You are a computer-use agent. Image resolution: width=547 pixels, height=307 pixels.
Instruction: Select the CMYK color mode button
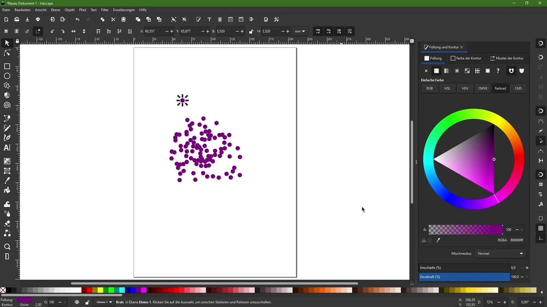(483, 88)
